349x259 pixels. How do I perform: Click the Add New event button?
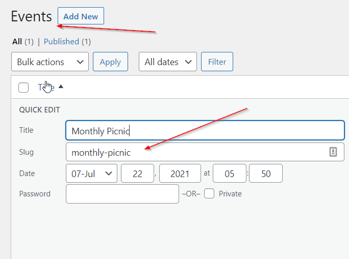[x=81, y=16]
